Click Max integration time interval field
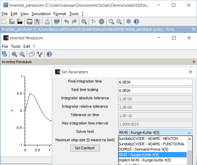Screen dimensions: 197x165 click(155, 124)
